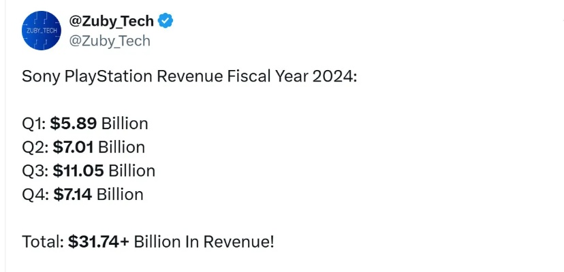Select the bold $7.01 figure
The width and height of the screenshot is (564, 272).
73,147
